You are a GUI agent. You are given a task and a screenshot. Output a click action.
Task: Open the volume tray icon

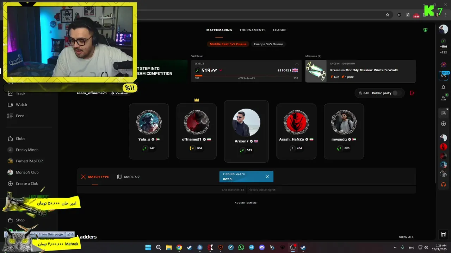pyautogui.click(x=426, y=247)
